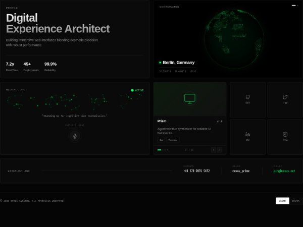Open the Twitter social link tile
The height and width of the screenshot is (227, 303).
point(285,99)
